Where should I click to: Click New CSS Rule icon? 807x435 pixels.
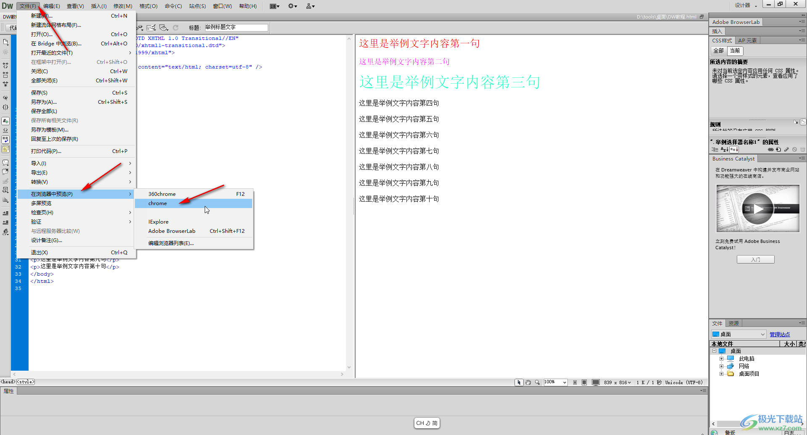pos(778,150)
